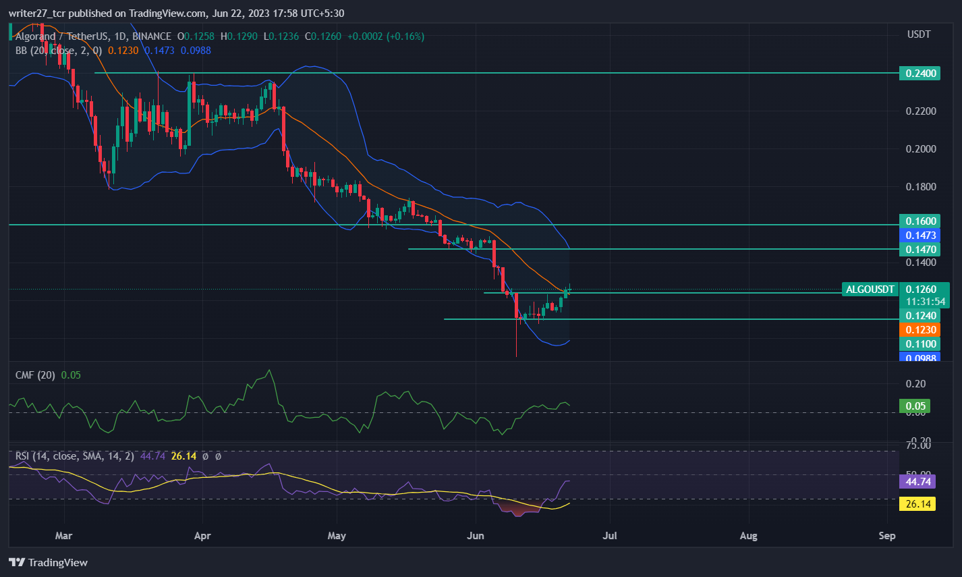This screenshot has width=962, height=577.
Task: Click the BB (20, close, 2, 0) indicator legend
Action: [59, 50]
